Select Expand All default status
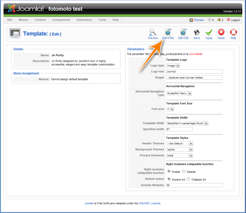Image resolution: width=246 pixels, height=213 pixels. point(169,179)
